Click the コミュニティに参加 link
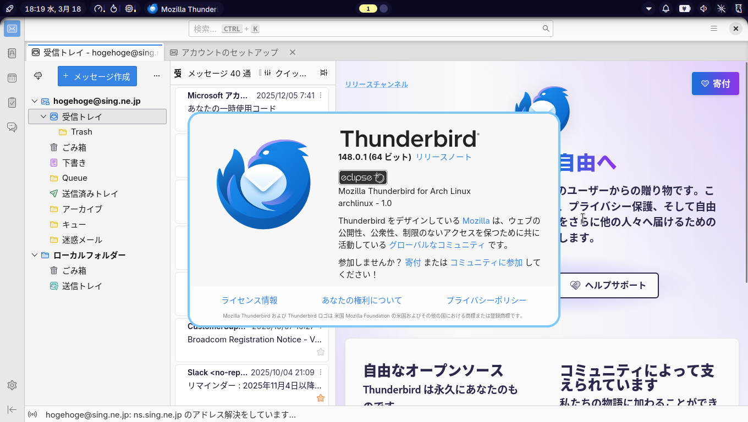Image resolution: width=748 pixels, height=422 pixels. (486, 263)
